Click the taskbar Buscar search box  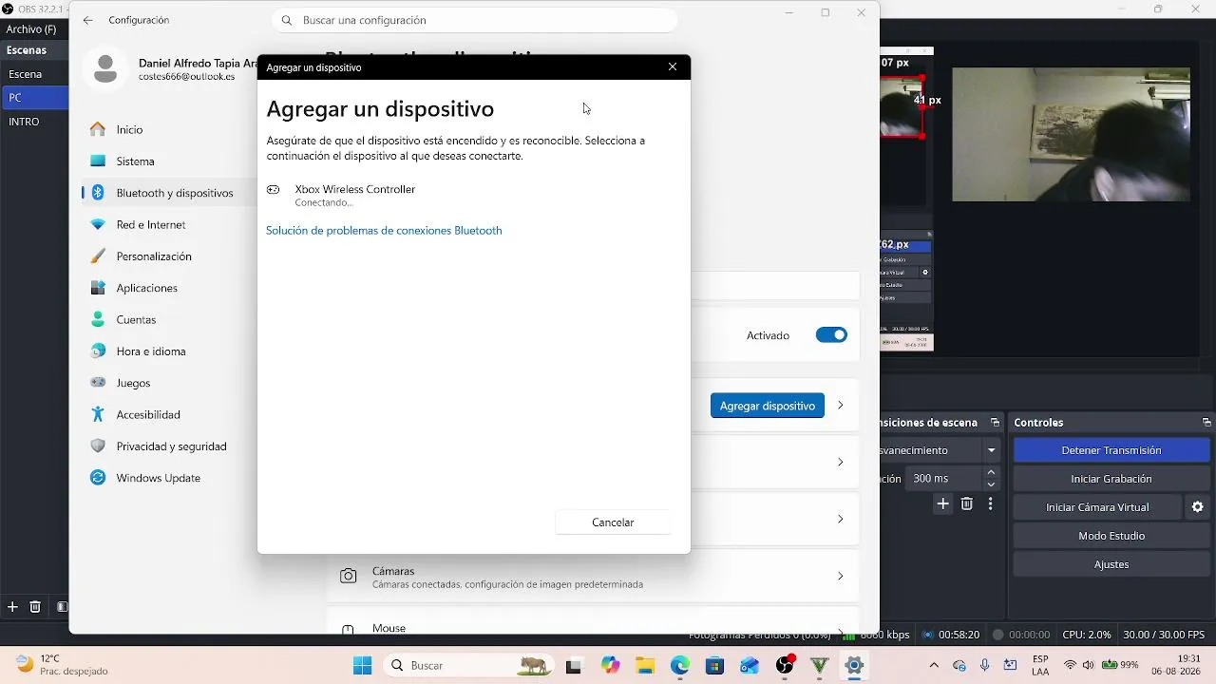coord(466,665)
